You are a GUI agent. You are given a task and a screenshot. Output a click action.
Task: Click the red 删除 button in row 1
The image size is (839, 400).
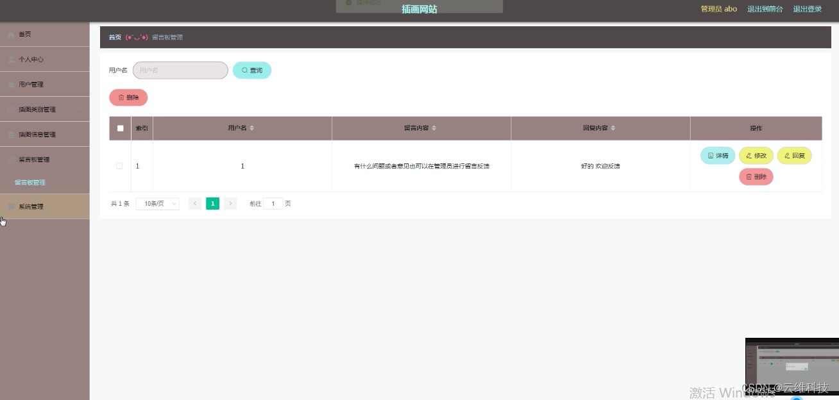tap(756, 177)
